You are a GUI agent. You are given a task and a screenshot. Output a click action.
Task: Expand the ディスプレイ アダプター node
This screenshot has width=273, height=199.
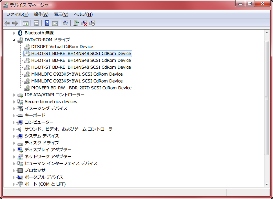pyautogui.click(x=14, y=150)
